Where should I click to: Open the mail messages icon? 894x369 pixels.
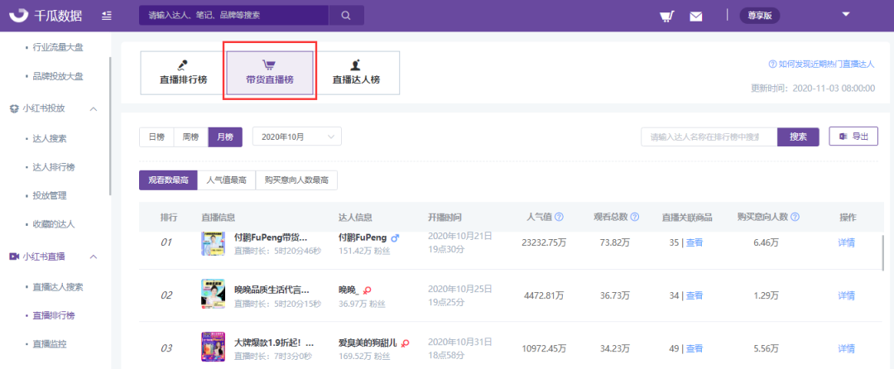[x=695, y=17]
